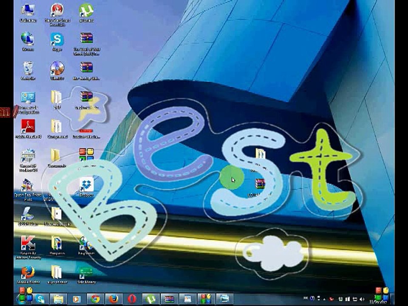Open the globe shortcut beside the Kaspersky folder
408x306 pixels.
tap(86, 245)
